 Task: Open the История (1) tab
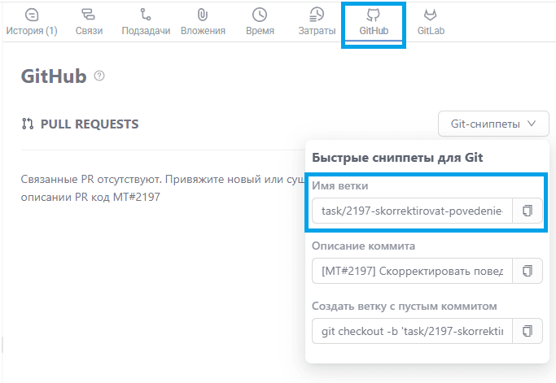(32, 22)
